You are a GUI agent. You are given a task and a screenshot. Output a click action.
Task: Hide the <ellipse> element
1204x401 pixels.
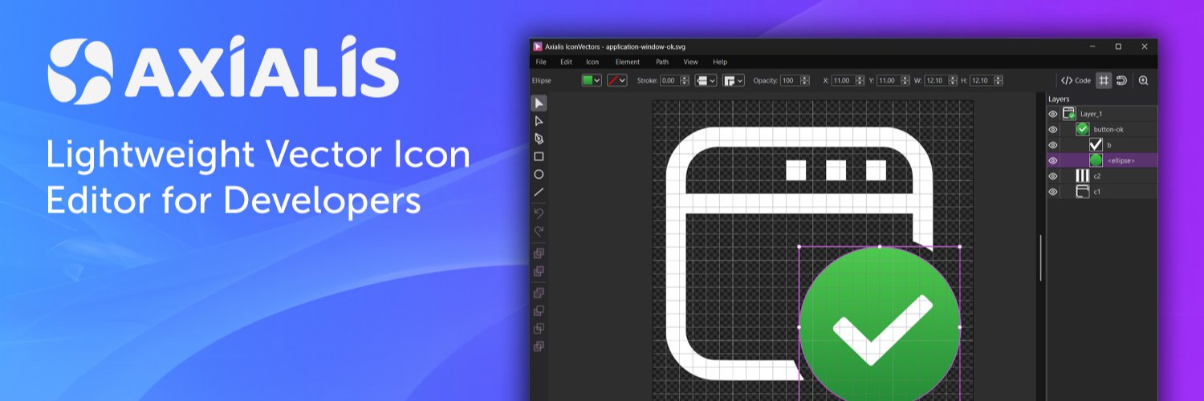(1053, 160)
